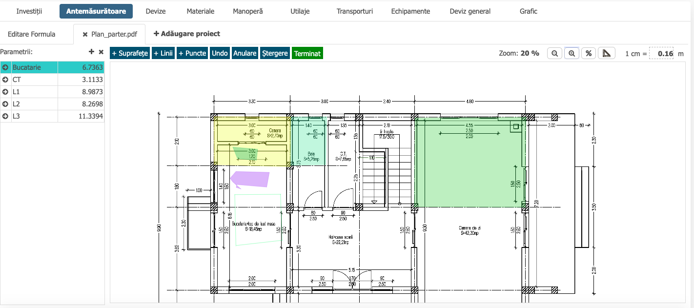Click the plus icon to add a parameter
The image size is (694, 308).
(x=91, y=51)
